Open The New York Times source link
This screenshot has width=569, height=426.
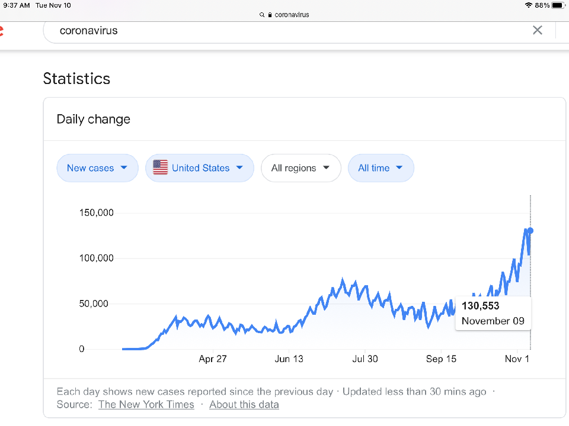point(146,405)
